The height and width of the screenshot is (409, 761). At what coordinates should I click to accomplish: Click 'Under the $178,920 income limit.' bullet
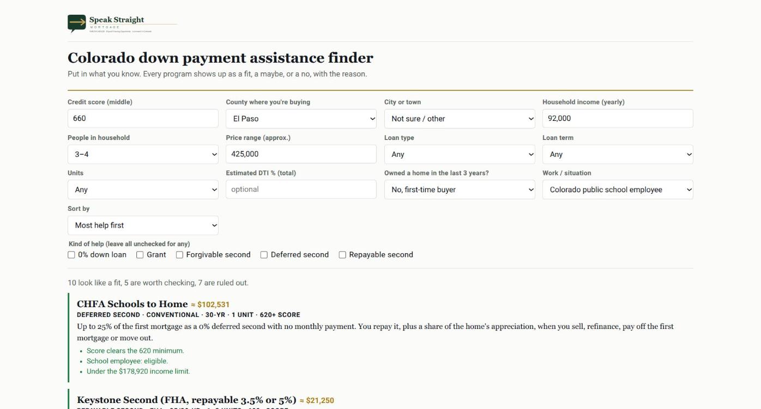pyautogui.click(x=138, y=371)
